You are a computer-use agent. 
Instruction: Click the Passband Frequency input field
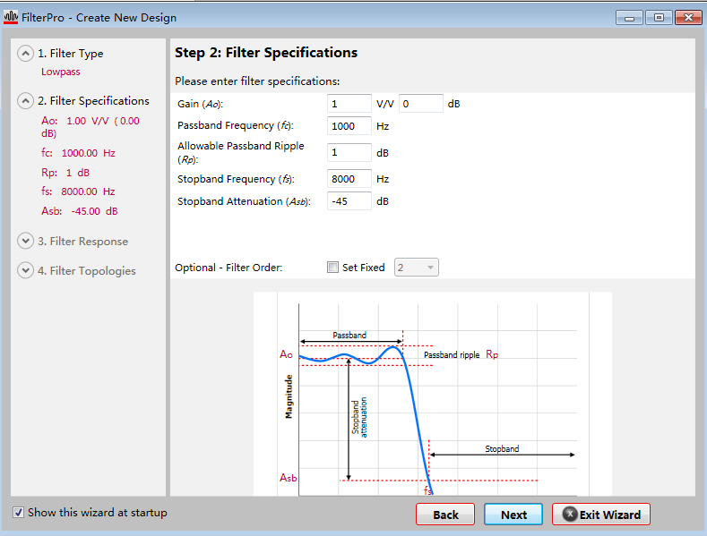click(349, 125)
